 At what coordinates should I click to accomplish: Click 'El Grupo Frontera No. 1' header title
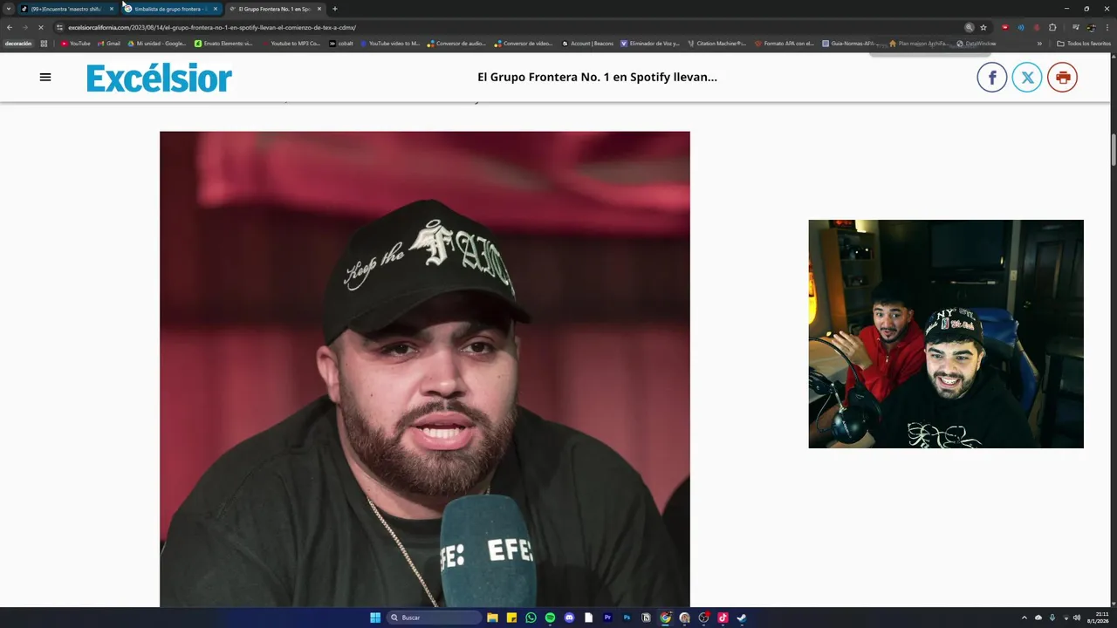click(x=597, y=77)
